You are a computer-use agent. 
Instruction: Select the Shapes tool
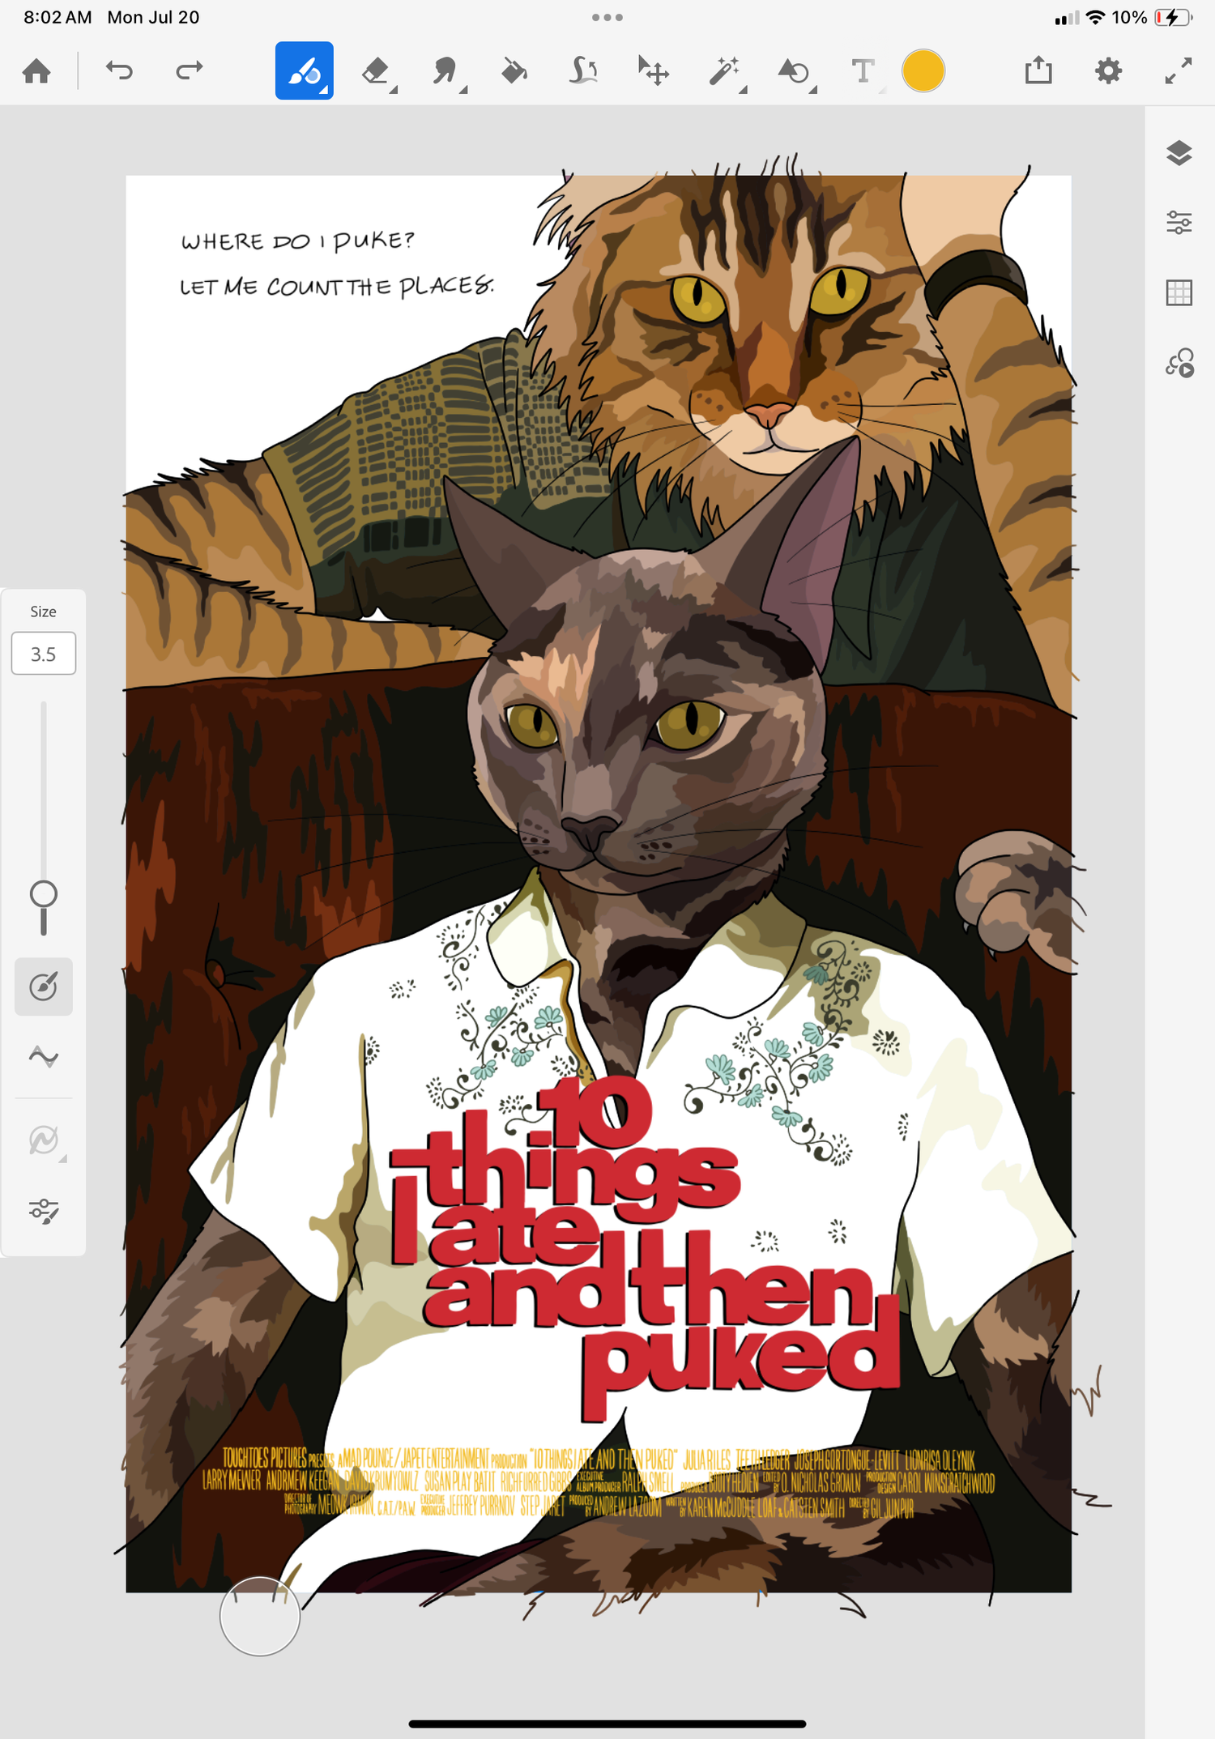tap(795, 71)
